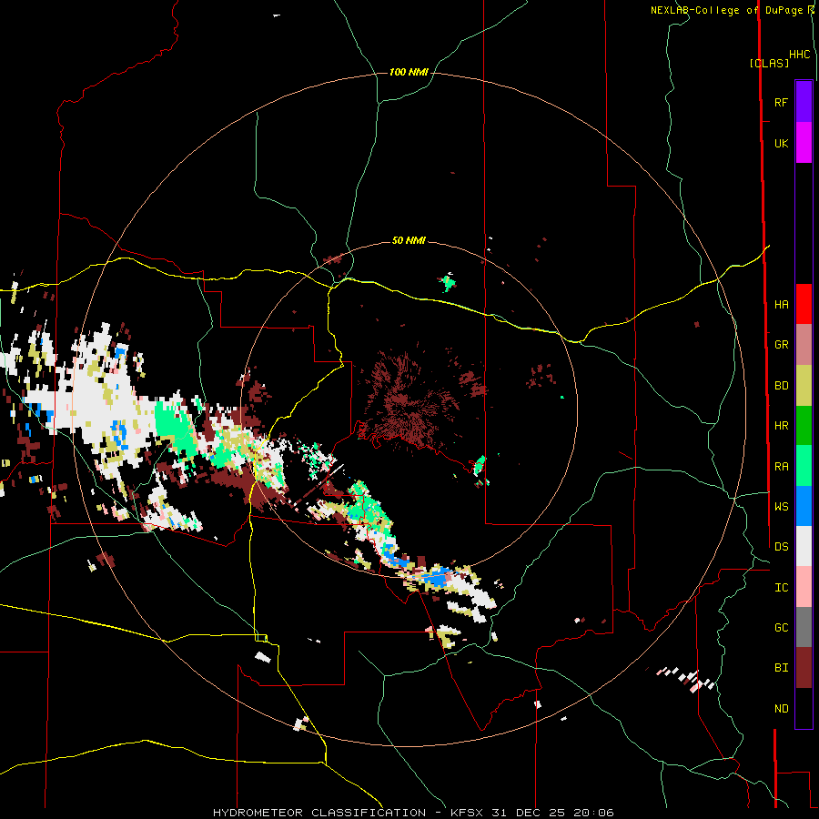Click the "GC" legend label
819x819 pixels.
pos(781,628)
